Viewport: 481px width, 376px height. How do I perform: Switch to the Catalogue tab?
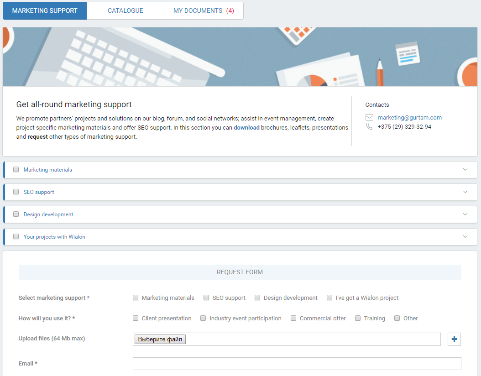125,10
